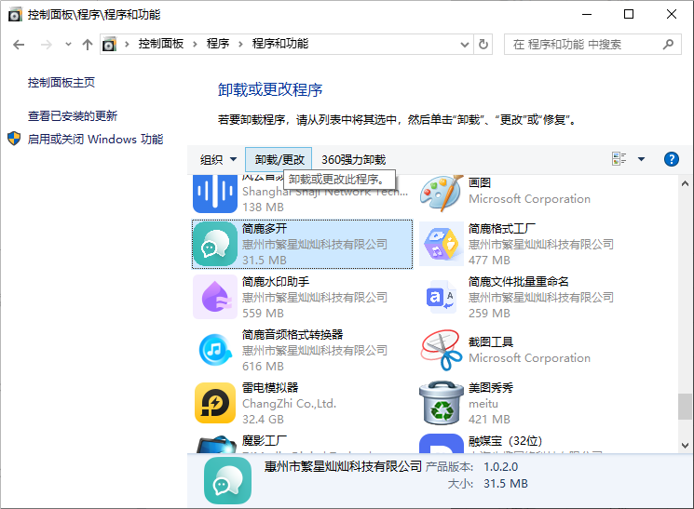The height and width of the screenshot is (509, 694).
Task: Click the 简鹿音频格式转换器 music note icon
Action: click(x=215, y=350)
